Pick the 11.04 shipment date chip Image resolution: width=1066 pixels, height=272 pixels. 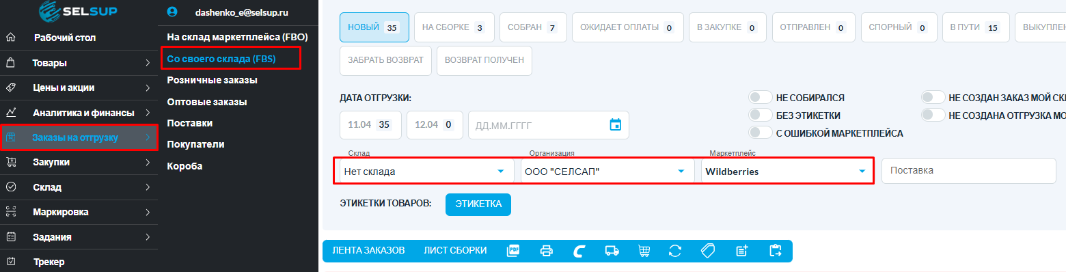(370, 125)
